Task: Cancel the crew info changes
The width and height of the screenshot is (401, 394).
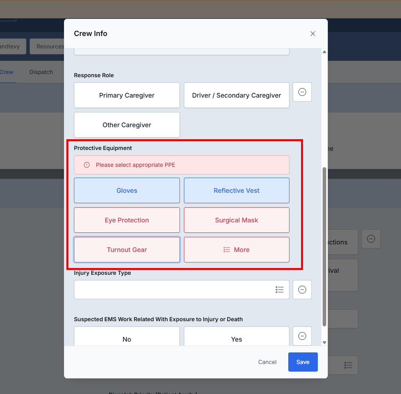Action: click(267, 362)
